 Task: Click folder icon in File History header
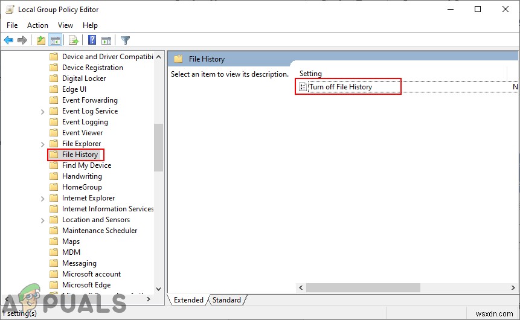178,59
